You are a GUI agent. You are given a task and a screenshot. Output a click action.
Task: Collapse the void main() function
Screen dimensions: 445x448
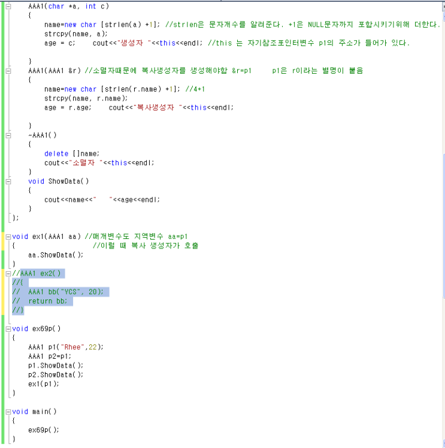click(8, 411)
